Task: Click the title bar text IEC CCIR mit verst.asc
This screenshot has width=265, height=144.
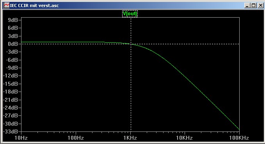Action: [34, 5]
